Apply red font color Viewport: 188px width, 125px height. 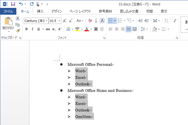coord(87,29)
